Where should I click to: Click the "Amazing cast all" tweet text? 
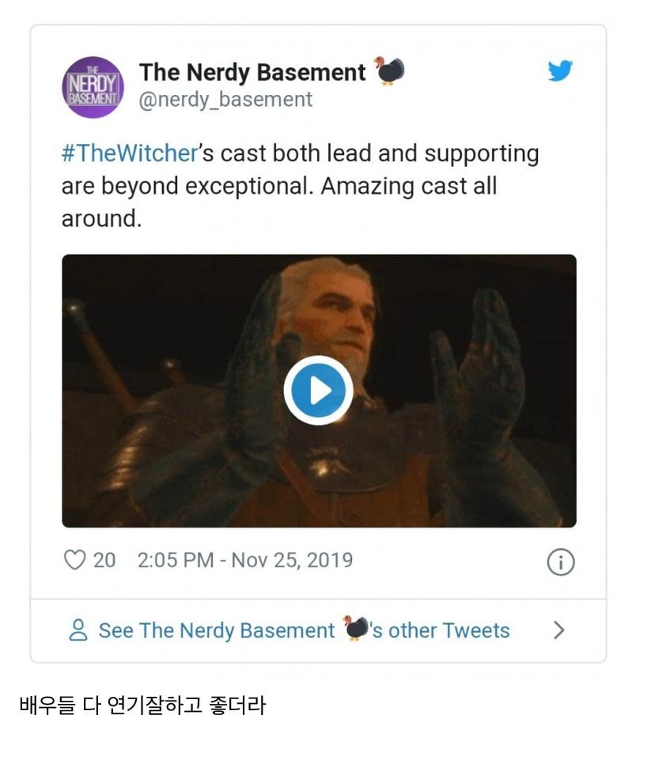point(409,187)
